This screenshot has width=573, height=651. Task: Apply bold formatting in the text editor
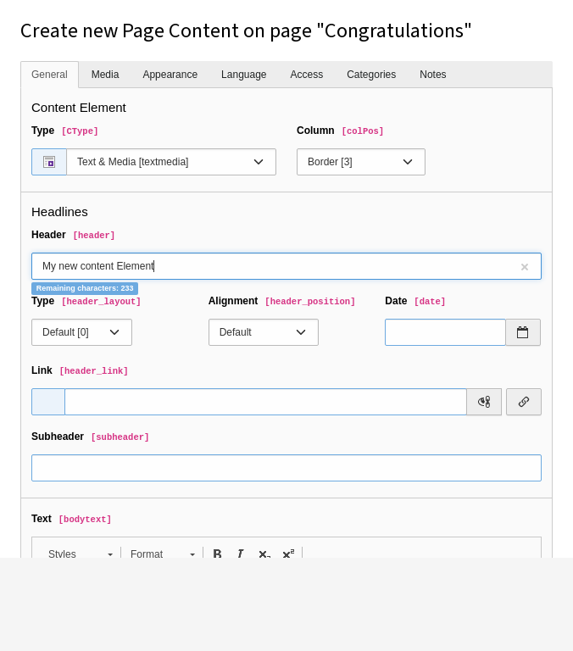coord(217,554)
